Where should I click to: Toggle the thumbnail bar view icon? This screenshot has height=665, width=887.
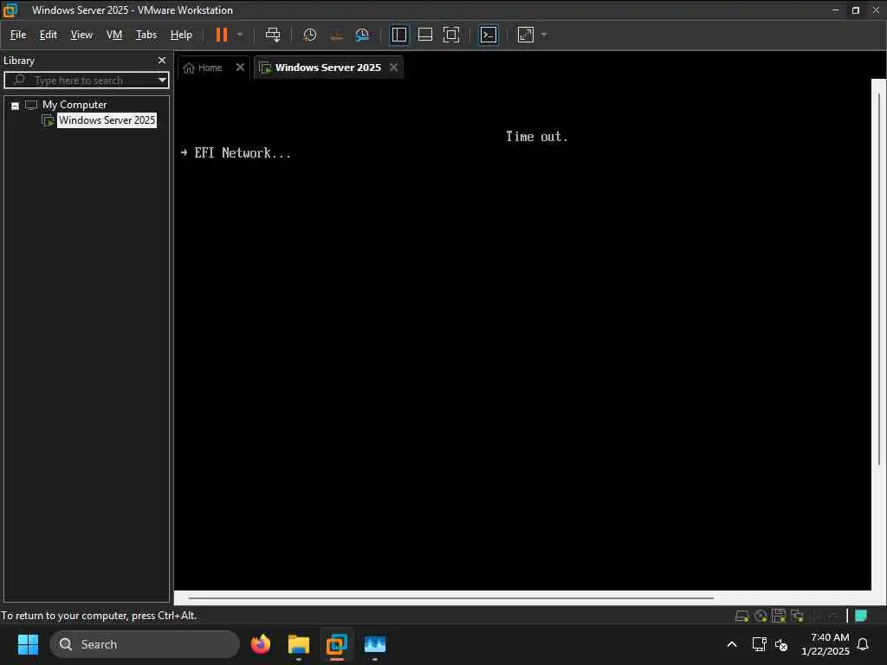tap(424, 35)
